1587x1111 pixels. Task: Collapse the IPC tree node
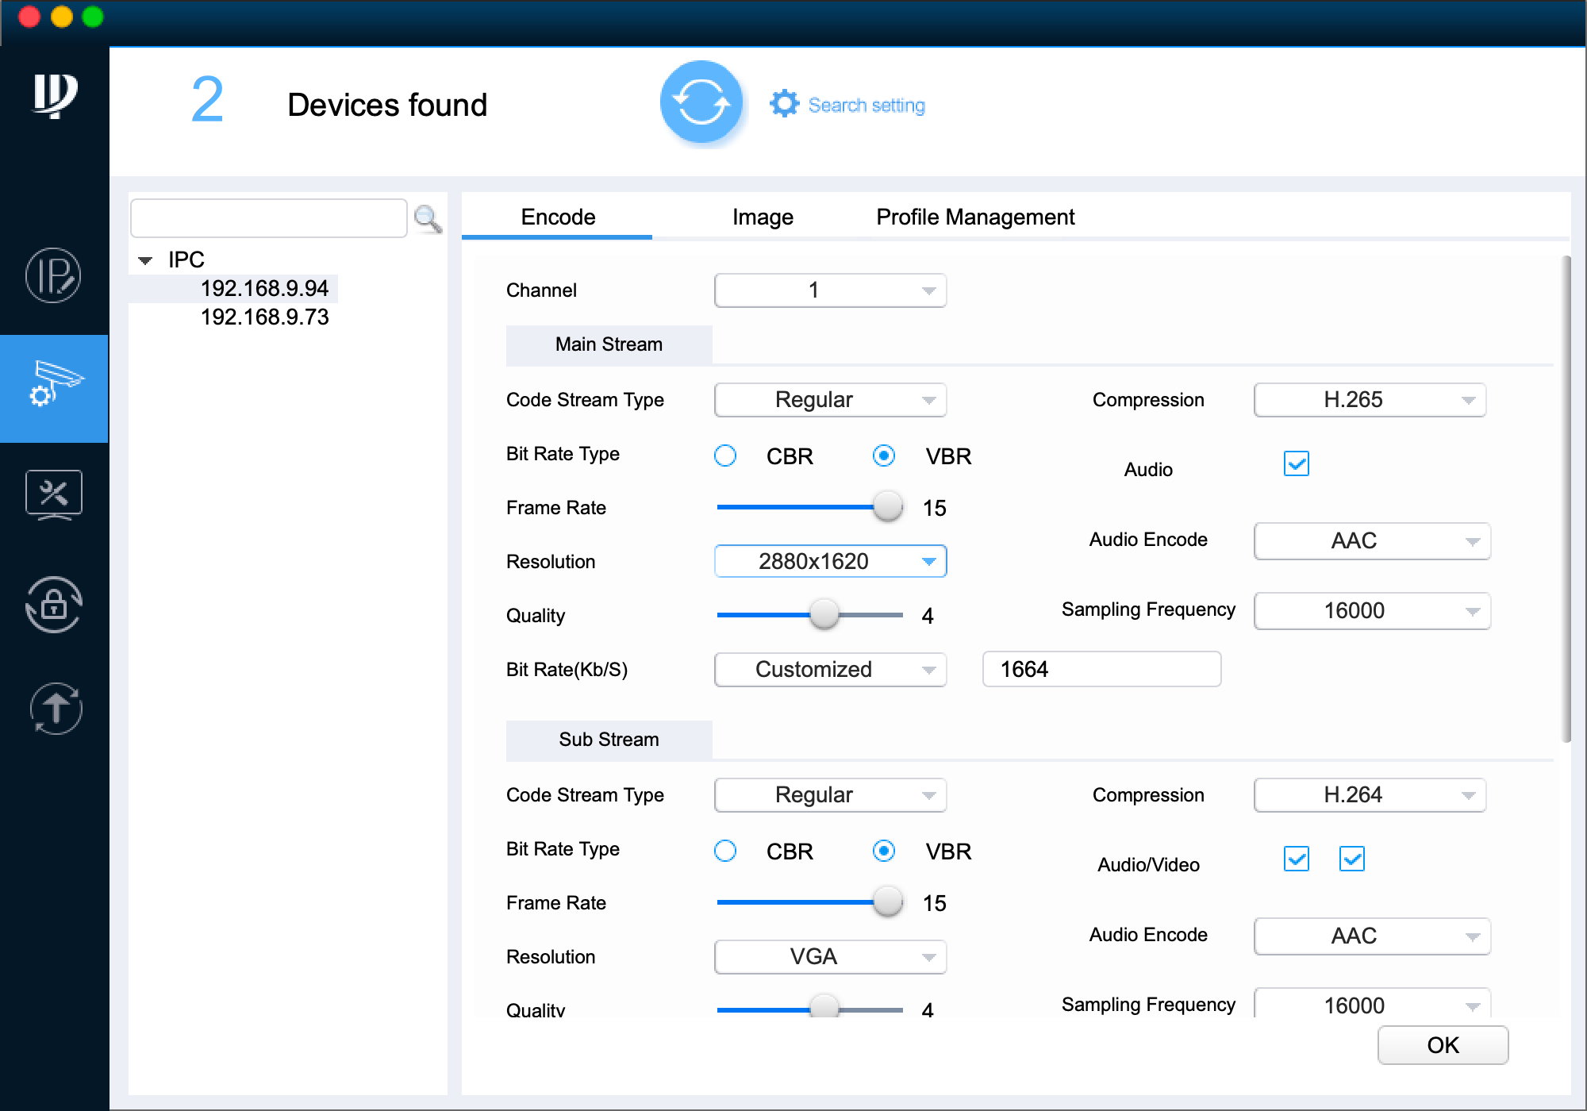point(145,260)
